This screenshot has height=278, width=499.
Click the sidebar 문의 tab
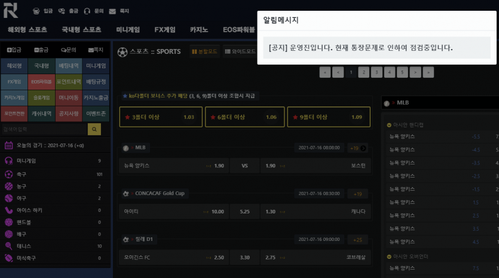[x=68, y=50]
